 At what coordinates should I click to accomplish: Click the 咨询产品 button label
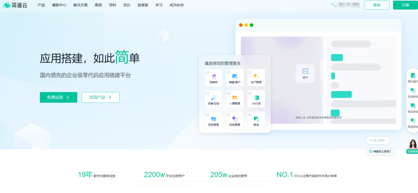[97, 98]
